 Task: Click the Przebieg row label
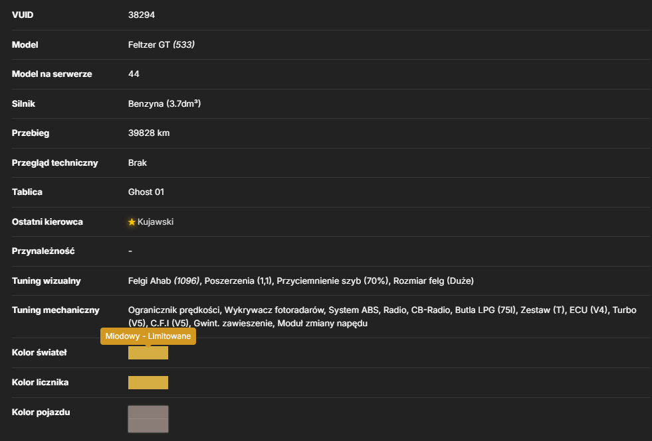[31, 133]
